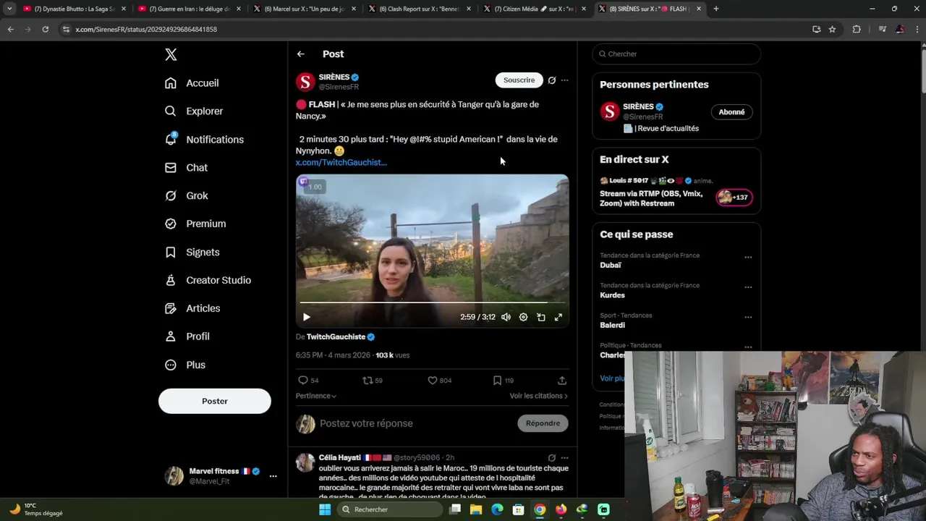Open new browser tab
The height and width of the screenshot is (521, 926).
pos(716,9)
